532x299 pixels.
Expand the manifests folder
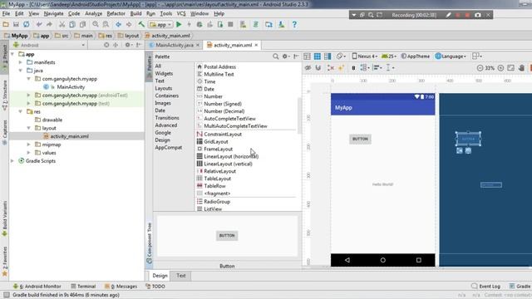(x=21, y=62)
